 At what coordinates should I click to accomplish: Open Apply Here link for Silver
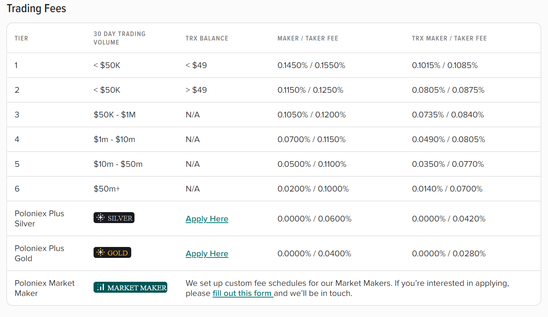[x=207, y=219]
